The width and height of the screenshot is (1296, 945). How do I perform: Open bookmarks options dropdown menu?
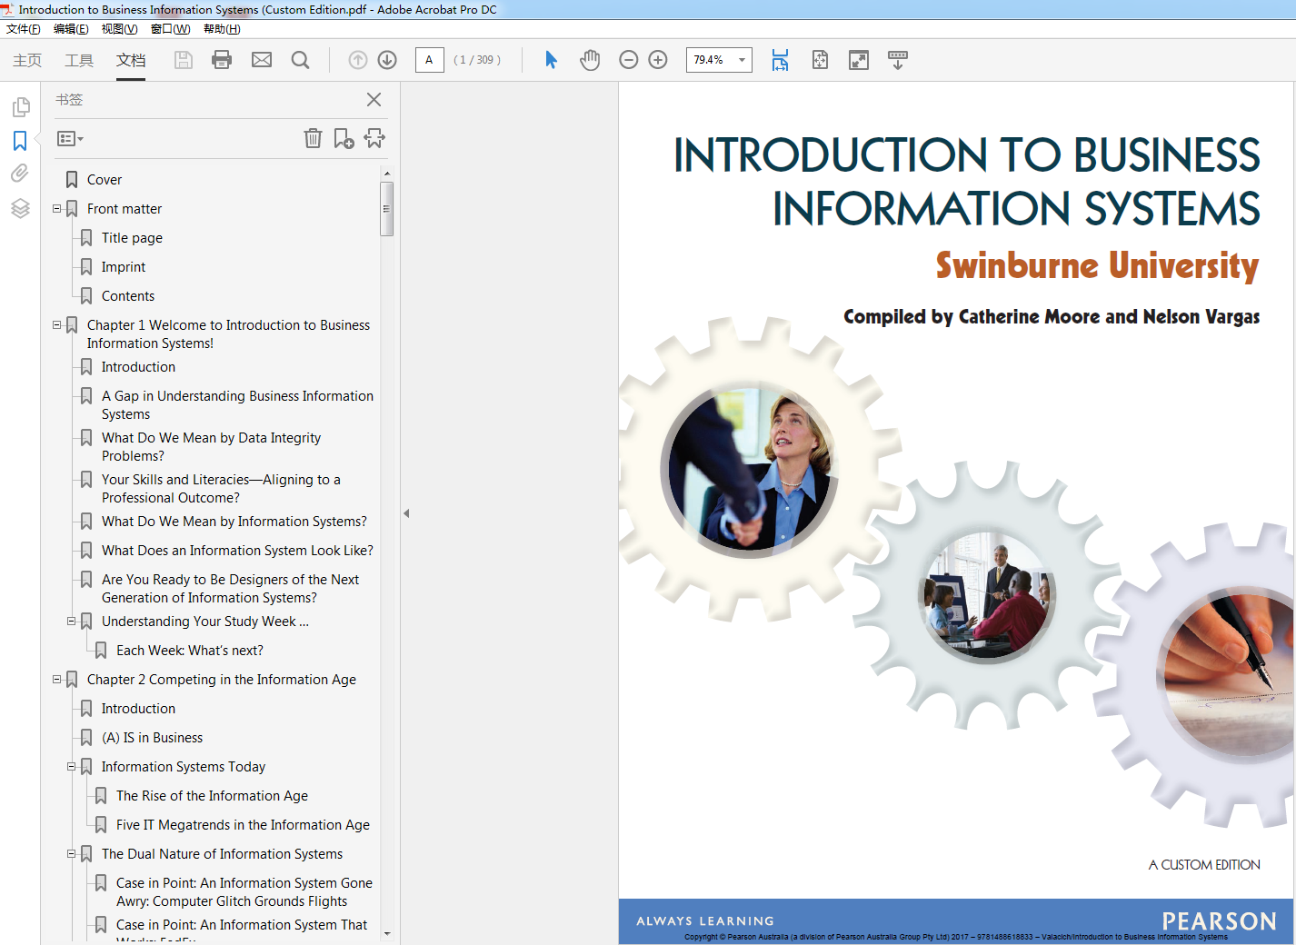click(70, 139)
